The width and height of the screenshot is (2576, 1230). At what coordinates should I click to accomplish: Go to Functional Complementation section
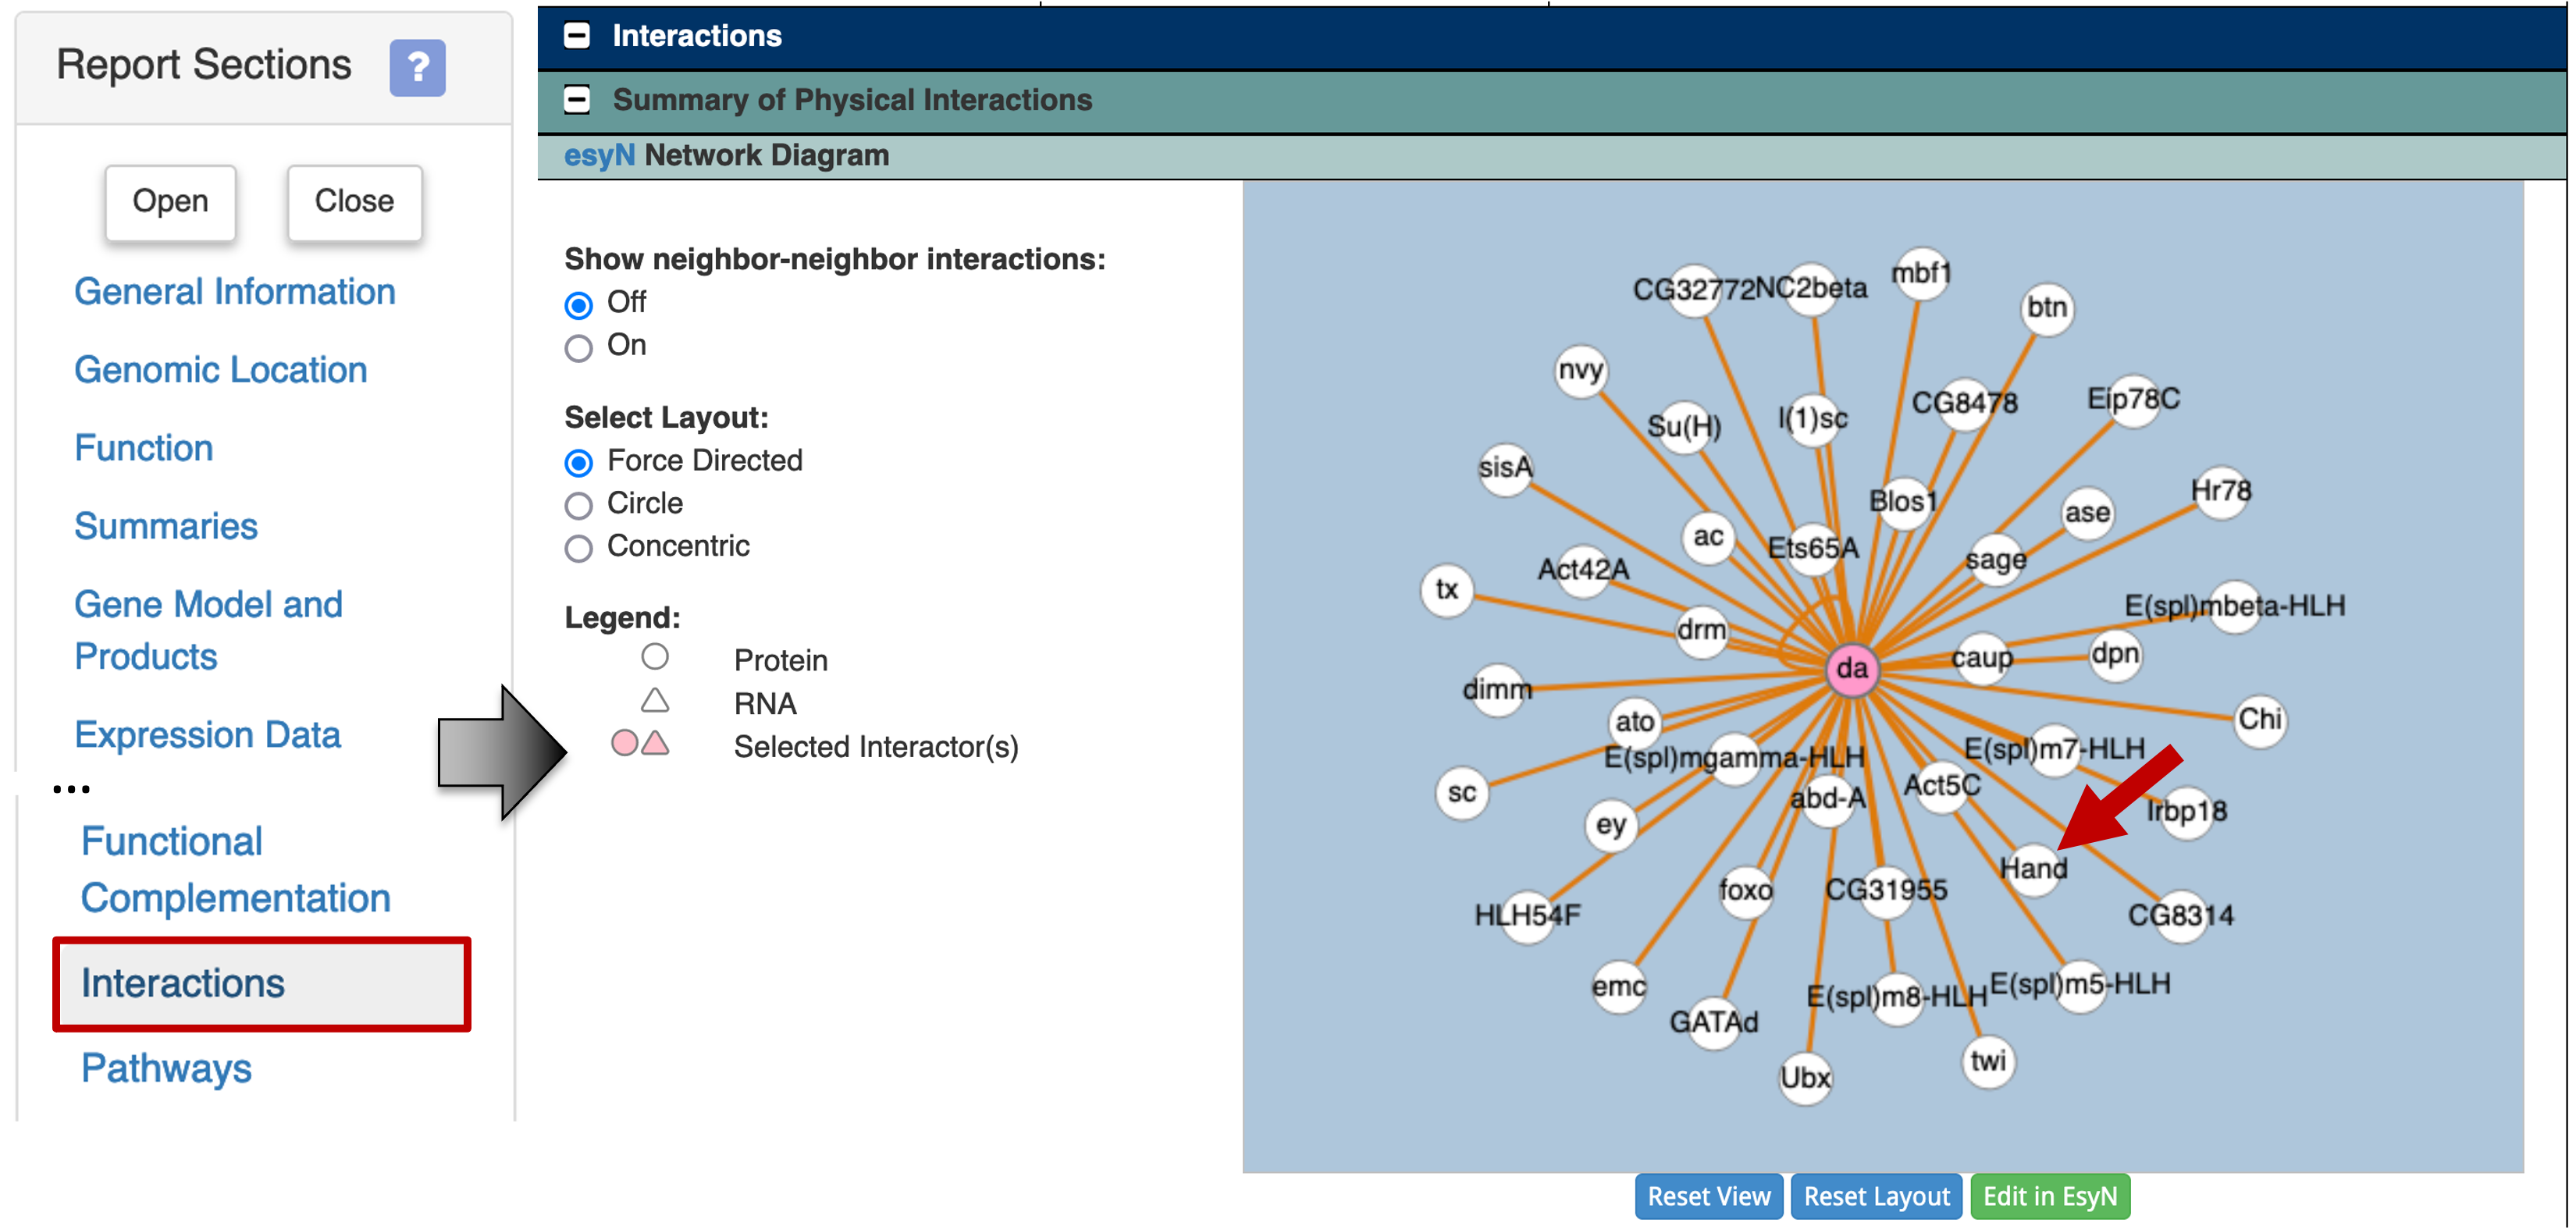point(236,869)
